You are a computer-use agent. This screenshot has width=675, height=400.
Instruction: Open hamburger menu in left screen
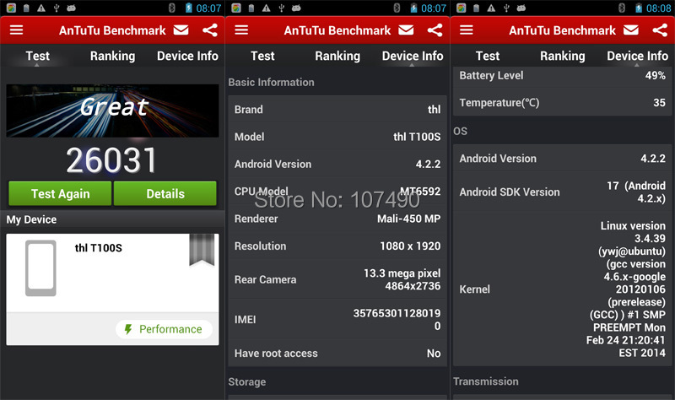tap(16, 30)
